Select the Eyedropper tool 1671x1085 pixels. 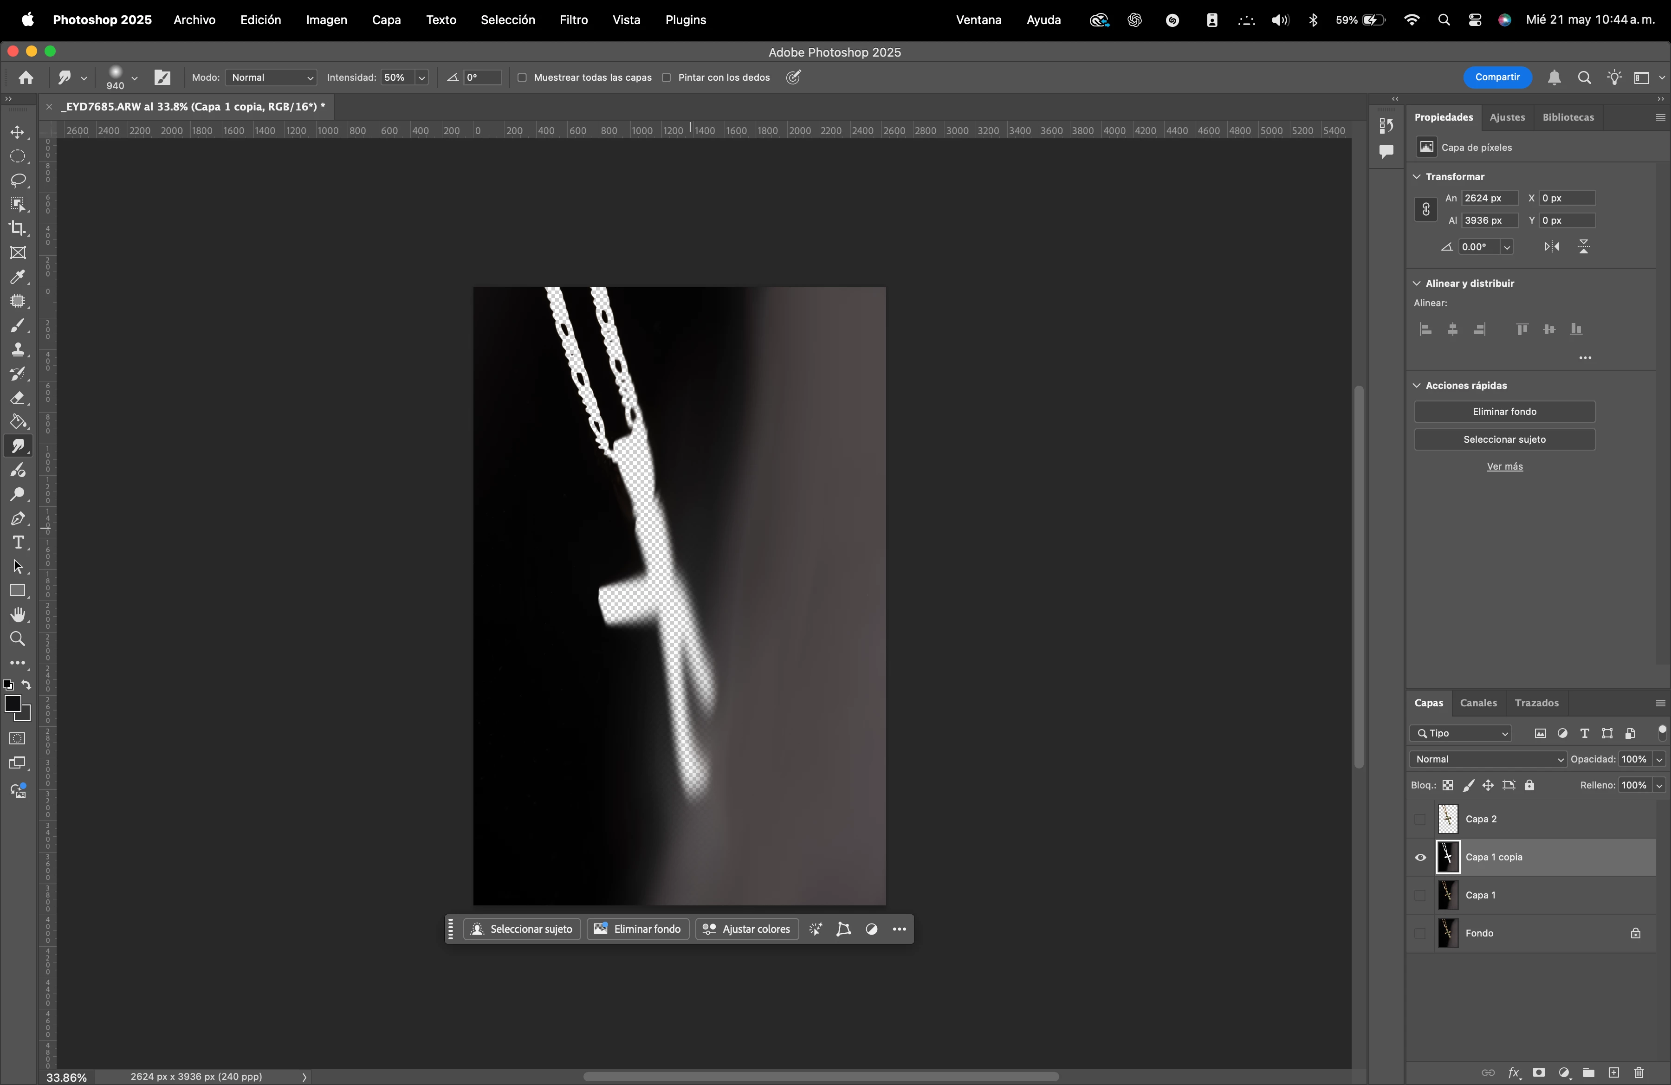[18, 277]
